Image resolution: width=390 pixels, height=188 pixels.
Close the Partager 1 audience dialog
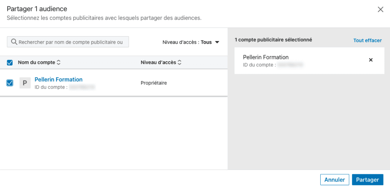tap(380, 10)
